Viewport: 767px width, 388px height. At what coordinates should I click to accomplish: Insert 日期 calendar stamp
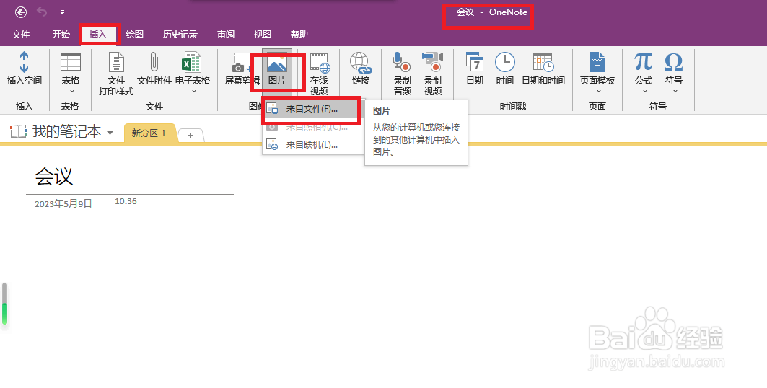(x=475, y=62)
